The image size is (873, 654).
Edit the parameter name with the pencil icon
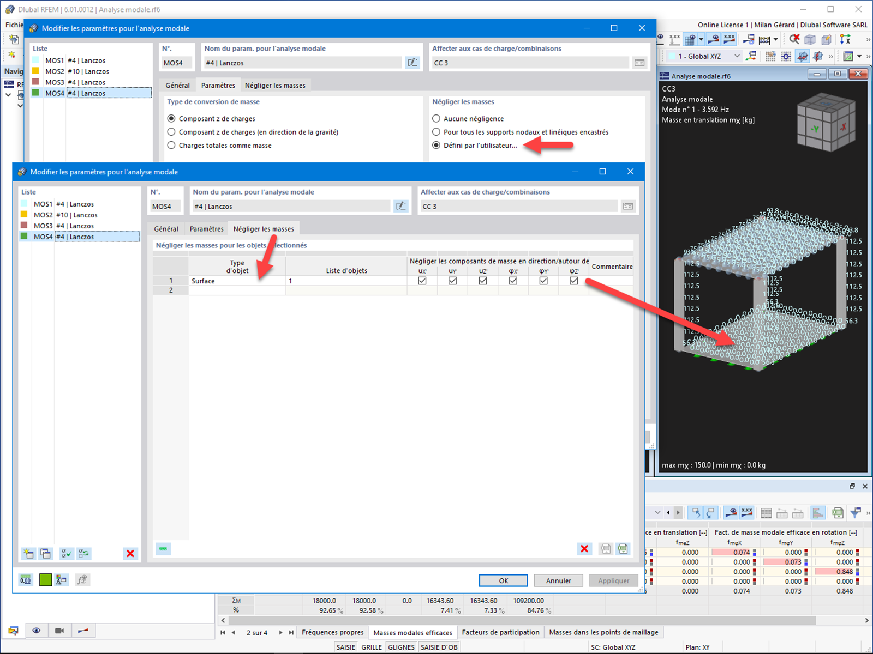(401, 206)
